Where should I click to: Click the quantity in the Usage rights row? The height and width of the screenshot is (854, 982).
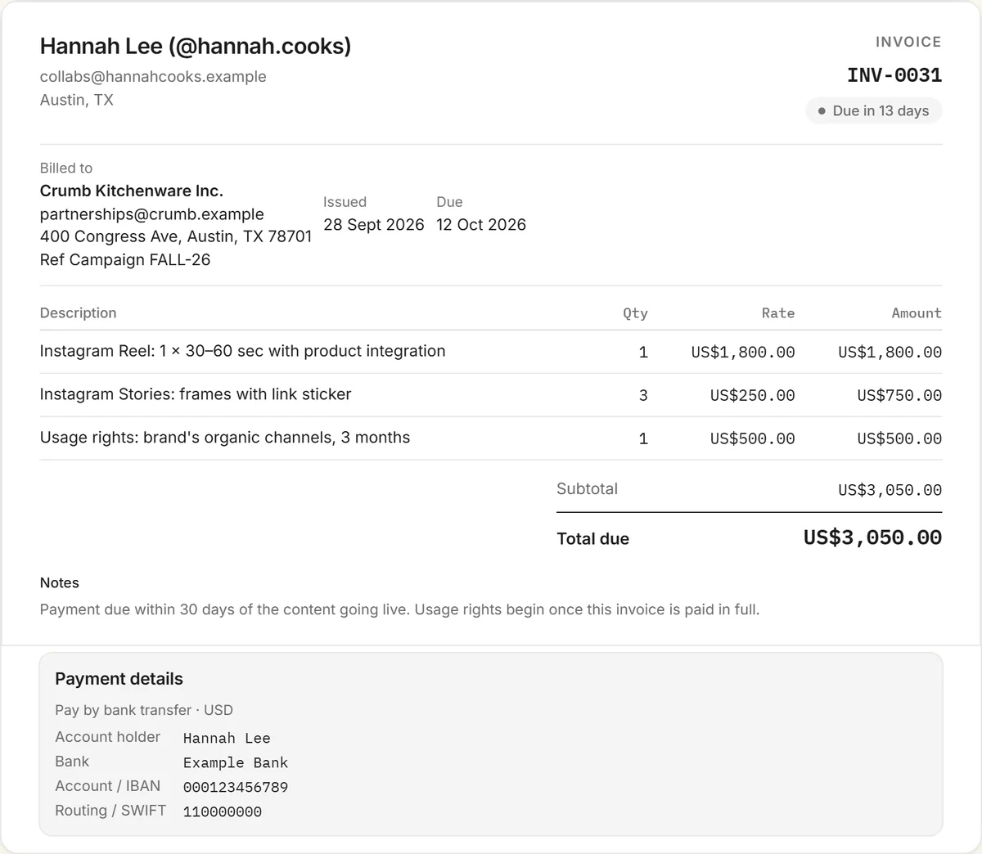643,439
